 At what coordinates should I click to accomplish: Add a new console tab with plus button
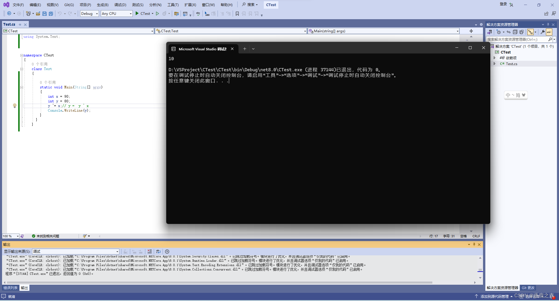[x=245, y=49]
